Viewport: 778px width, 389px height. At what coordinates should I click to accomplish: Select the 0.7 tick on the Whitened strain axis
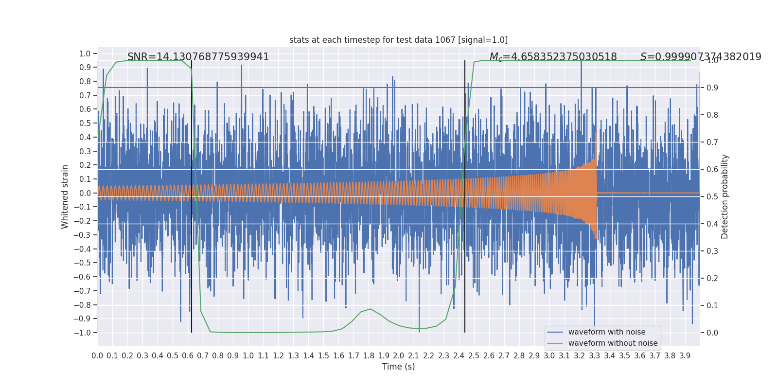[85, 95]
